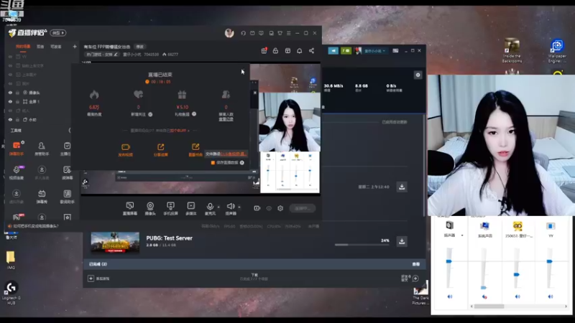Viewport: 575px width, 323px height.
Task: Open the 多媒体 multimedia source icon
Action: (190, 208)
